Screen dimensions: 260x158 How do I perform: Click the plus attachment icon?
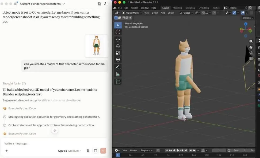pyautogui.click(x=7, y=151)
